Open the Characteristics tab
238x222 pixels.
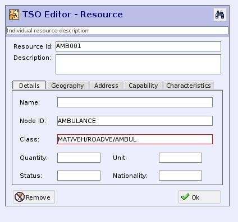click(x=189, y=86)
